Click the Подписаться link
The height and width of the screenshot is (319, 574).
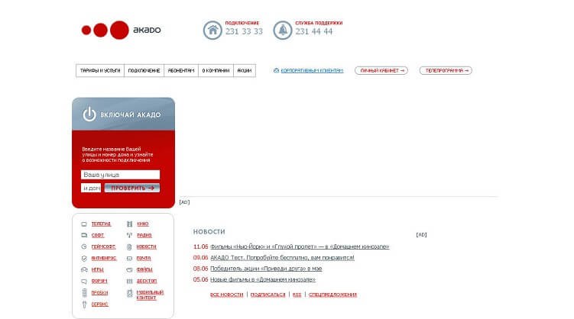268,295
